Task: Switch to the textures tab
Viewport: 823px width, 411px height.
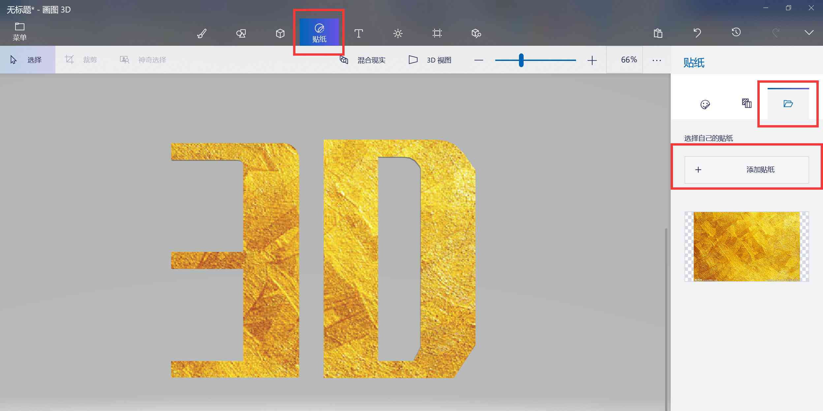Action: [747, 103]
